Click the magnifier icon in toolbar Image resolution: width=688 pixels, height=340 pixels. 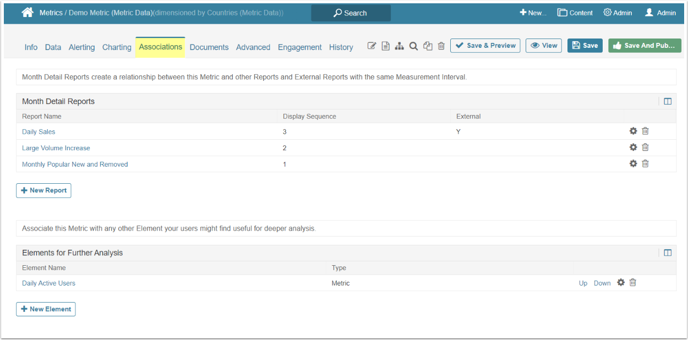413,46
